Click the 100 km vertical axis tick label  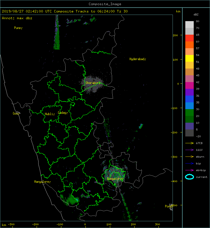(175, 60)
